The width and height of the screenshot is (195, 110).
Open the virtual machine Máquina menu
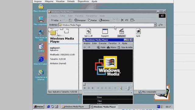coord(49,1)
